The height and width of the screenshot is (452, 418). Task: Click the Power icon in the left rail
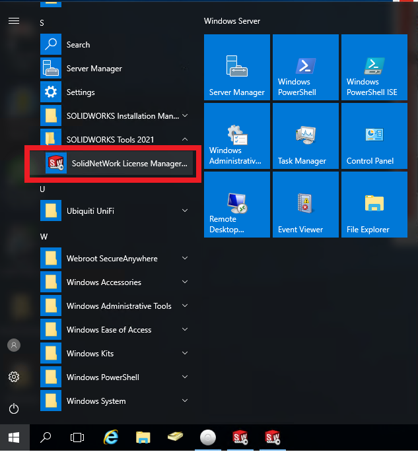click(x=14, y=408)
